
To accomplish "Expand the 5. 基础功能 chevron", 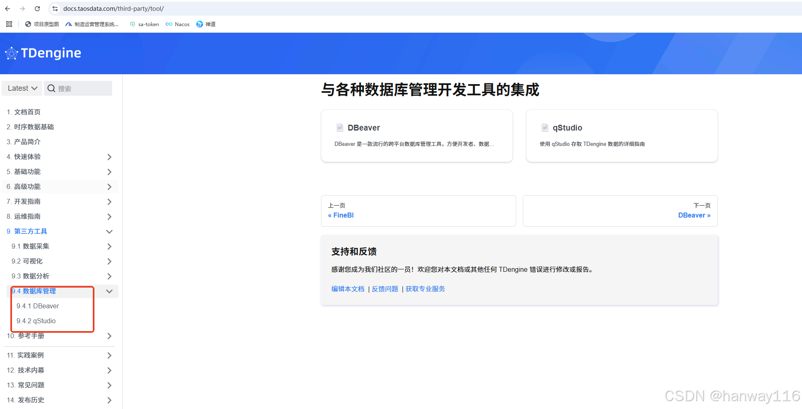I will point(109,172).
